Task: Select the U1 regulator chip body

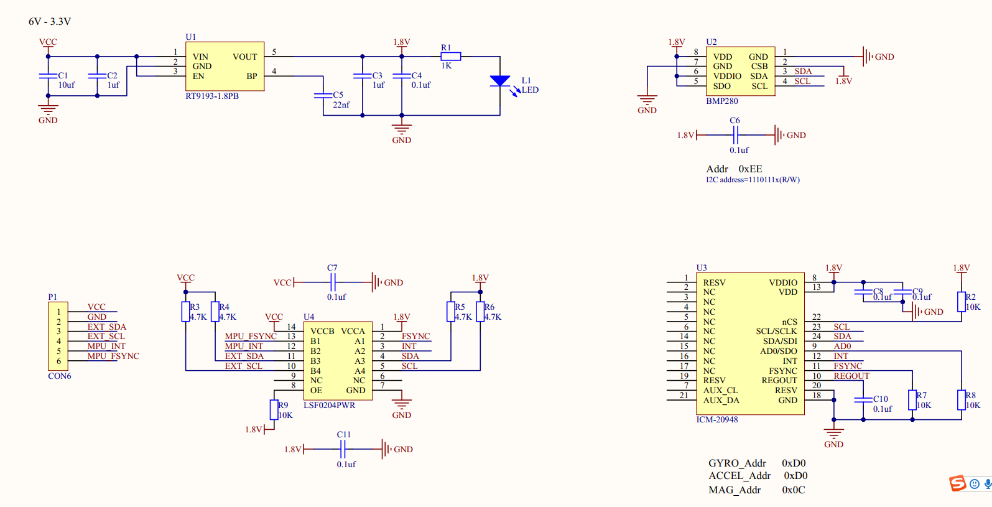Action: [x=225, y=67]
